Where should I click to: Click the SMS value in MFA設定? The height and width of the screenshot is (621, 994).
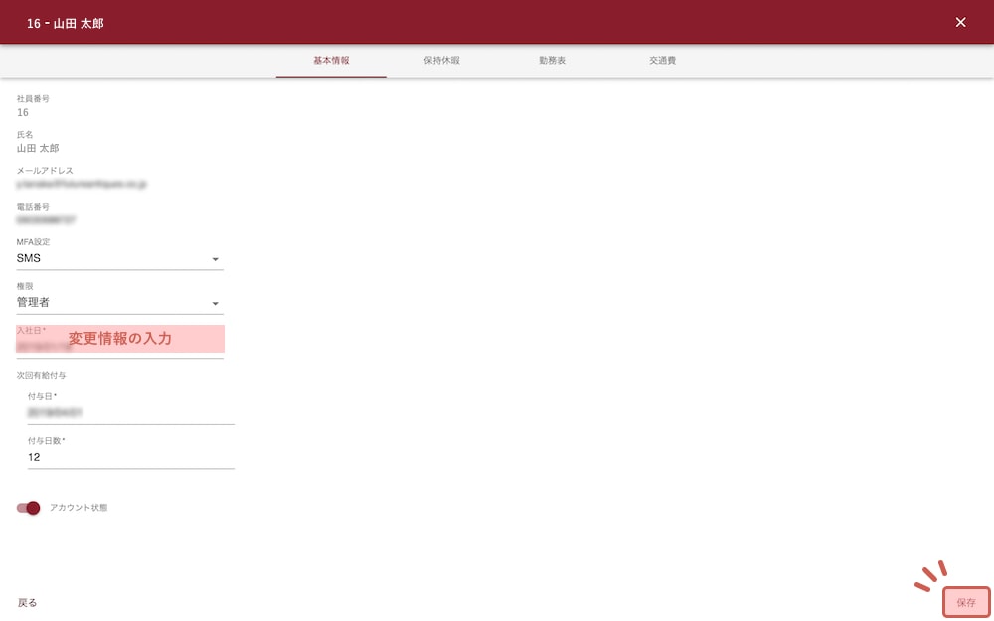30,258
